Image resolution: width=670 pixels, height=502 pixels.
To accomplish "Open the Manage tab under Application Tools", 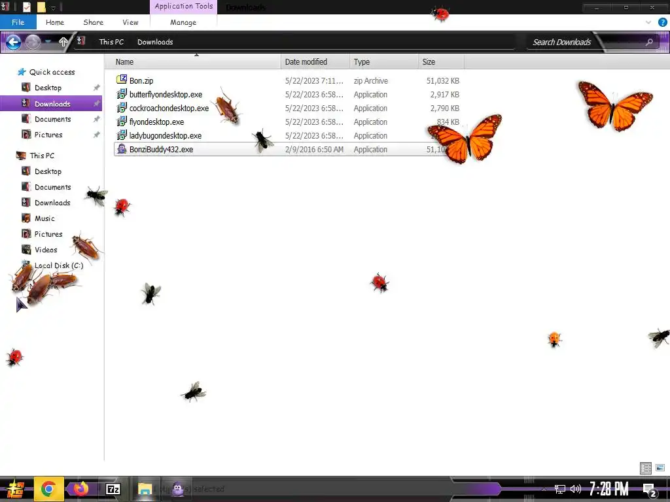I will 183,22.
